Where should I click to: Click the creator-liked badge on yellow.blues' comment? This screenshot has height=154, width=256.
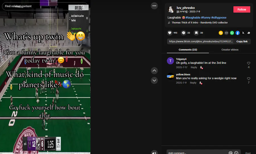click(201, 83)
